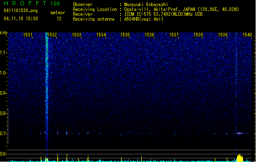This screenshot has height=162, width=256.
Task: Click the 1532 time marker
Action: 52,35
